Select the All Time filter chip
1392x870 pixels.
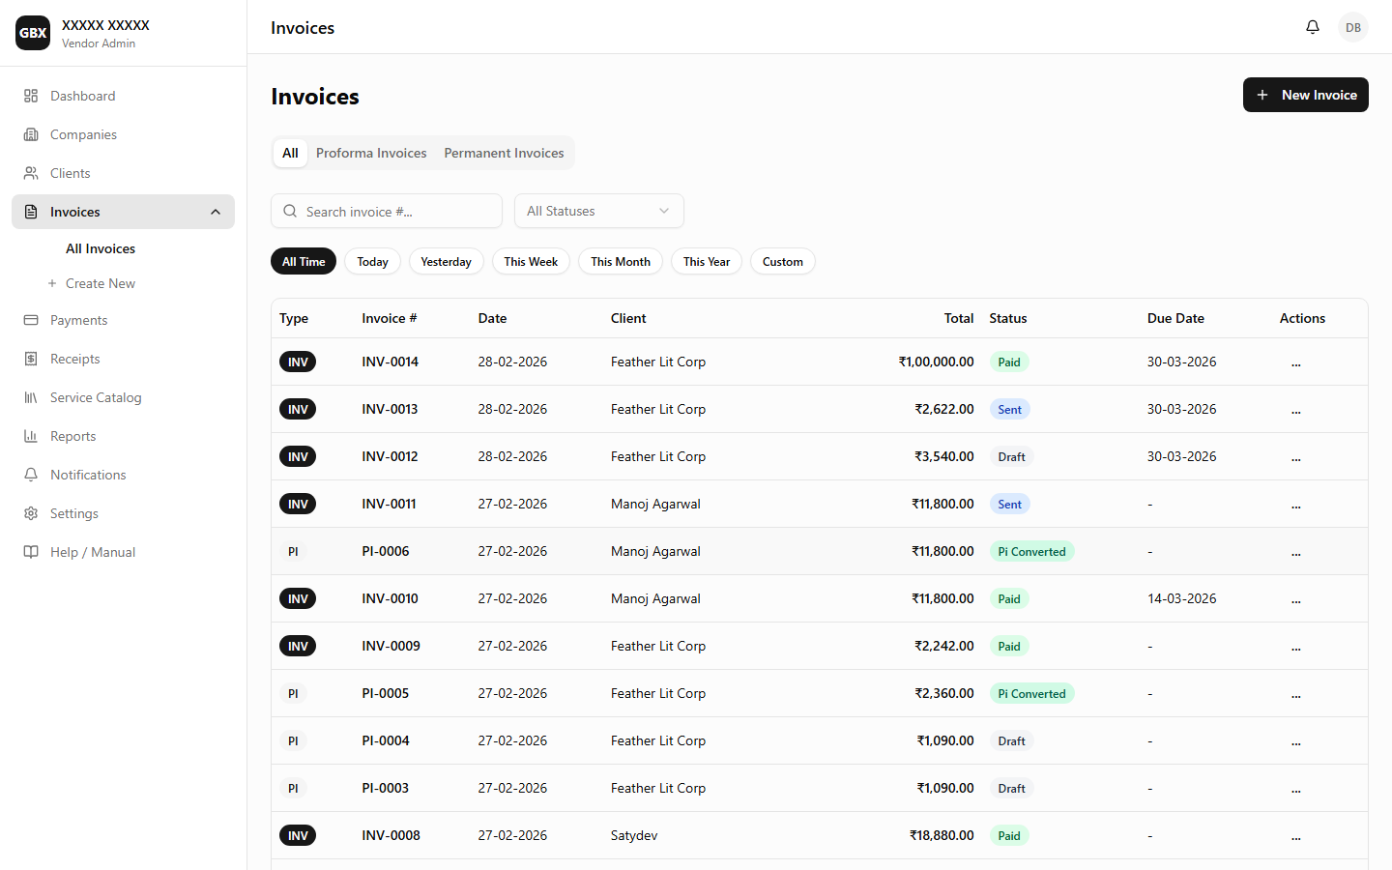point(304,261)
